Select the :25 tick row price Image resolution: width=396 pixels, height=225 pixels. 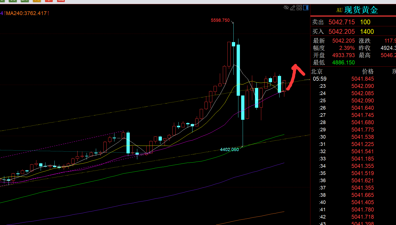(363, 101)
